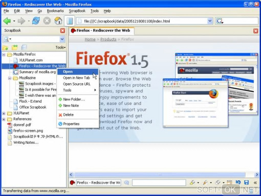Open the Forward button history dropdown

click(x=29, y=21)
